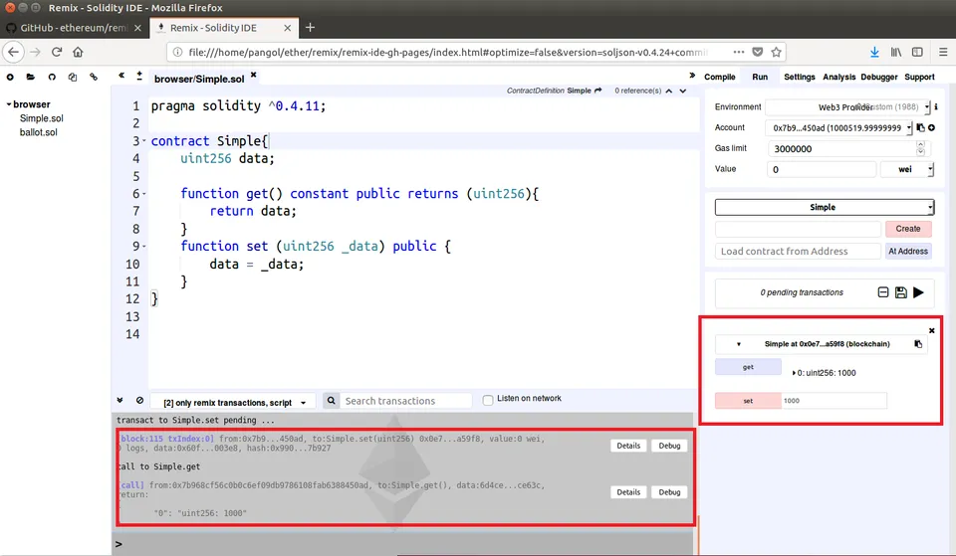Viewport: 956px width, 556px height.
Task: Collapse the file explorer with the double-chevron
Action: pos(121,76)
